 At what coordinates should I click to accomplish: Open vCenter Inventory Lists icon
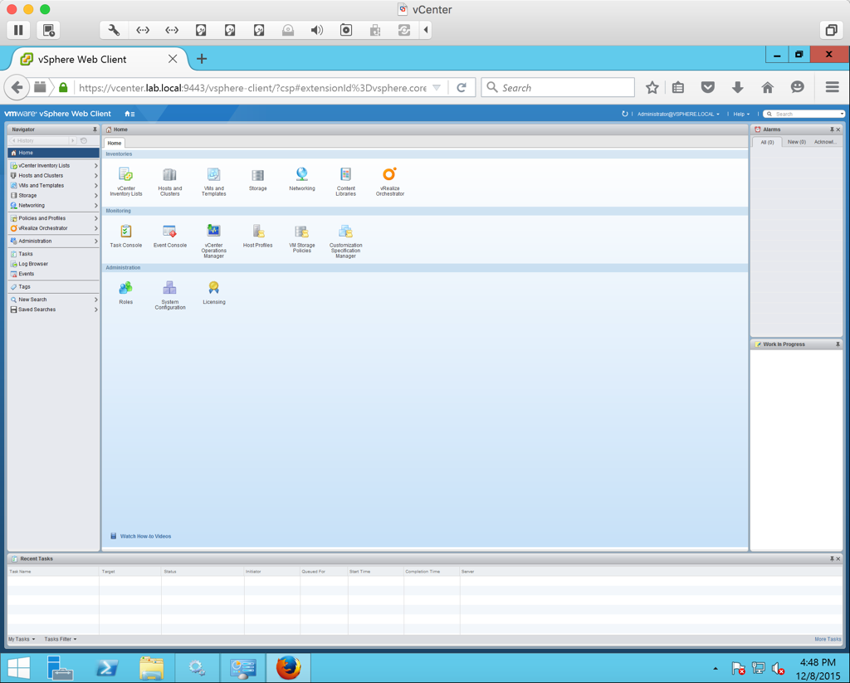[x=125, y=175]
